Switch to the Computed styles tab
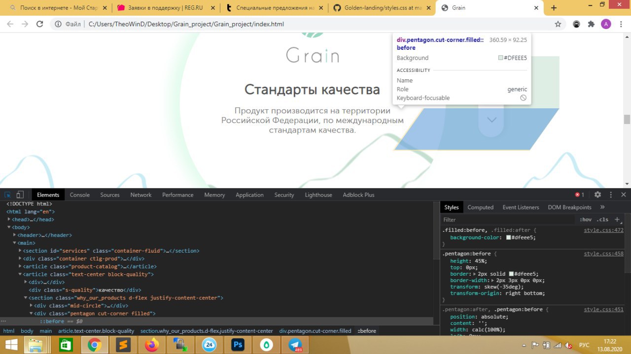Image resolution: width=631 pixels, height=354 pixels. coord(481,207)
